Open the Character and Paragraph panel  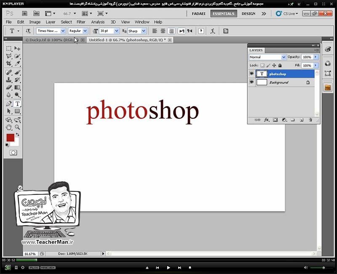(x=225, y=31)
